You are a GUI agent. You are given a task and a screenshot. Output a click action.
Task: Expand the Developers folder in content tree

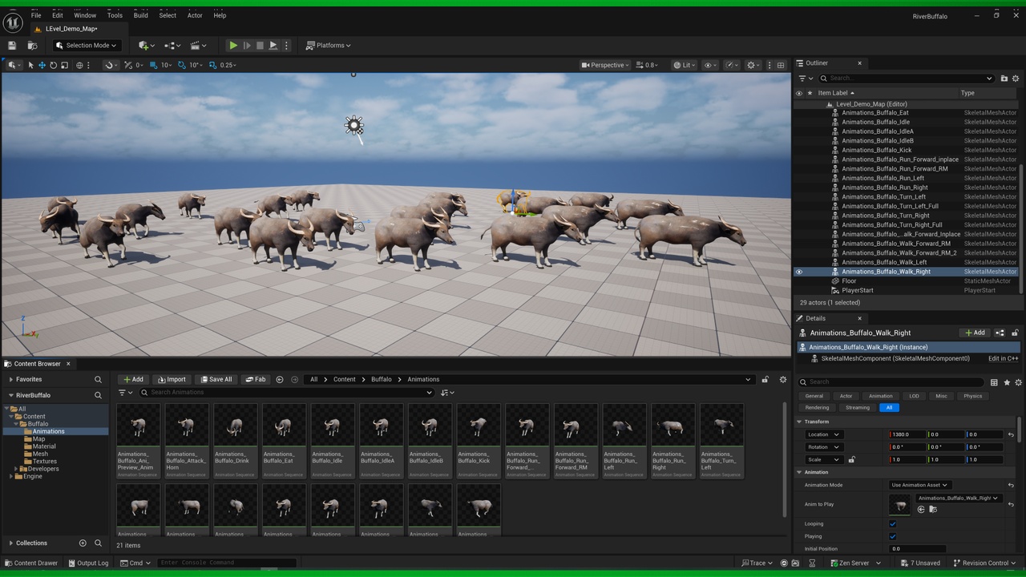tap(16, 469)
